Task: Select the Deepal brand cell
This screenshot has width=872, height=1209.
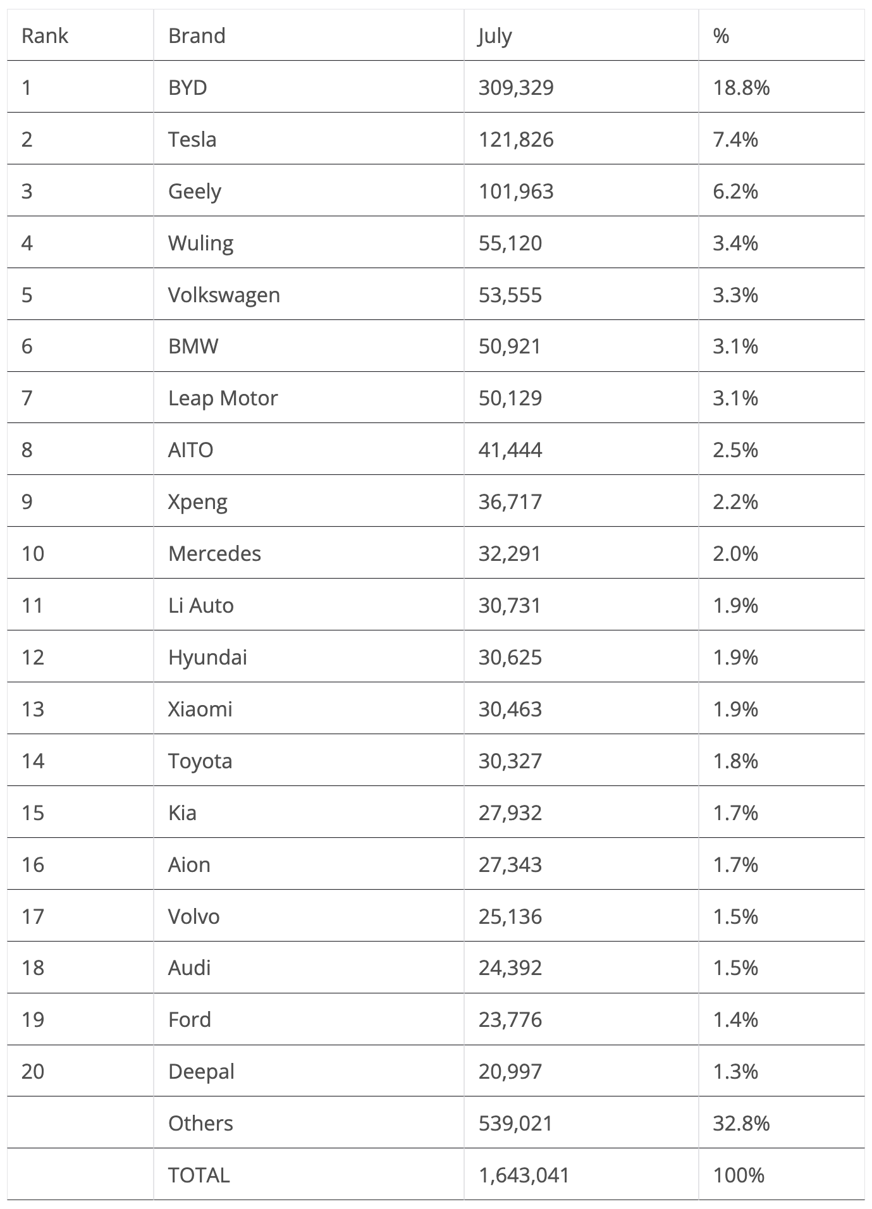Action: (201, 1071)
